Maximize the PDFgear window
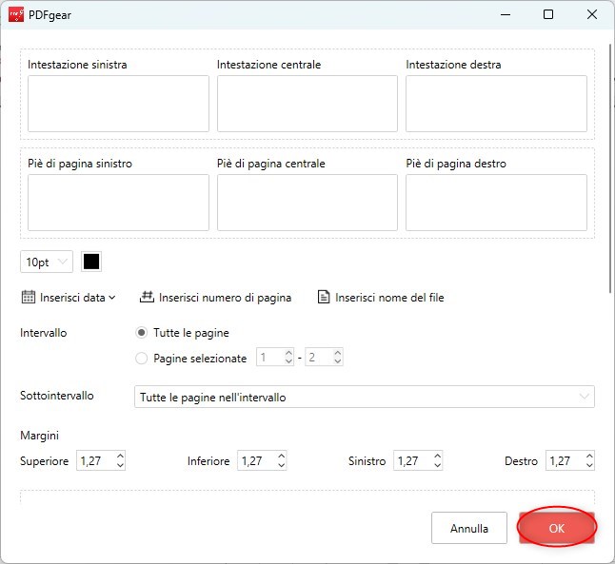This screenshot has height=564, width=615. pos(548,15)
